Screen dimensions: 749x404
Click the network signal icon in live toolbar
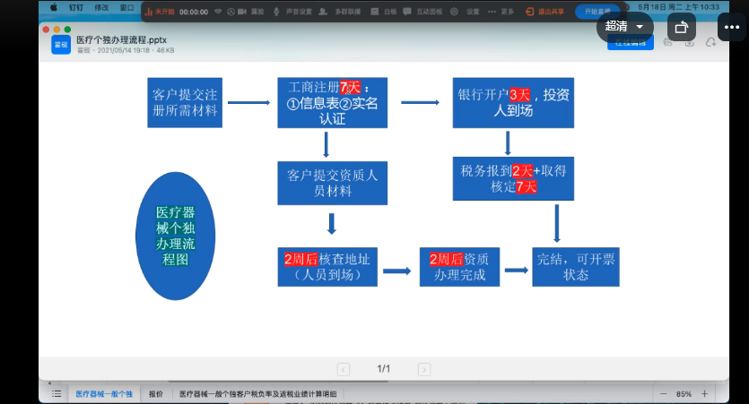click(x=218, y=12)
